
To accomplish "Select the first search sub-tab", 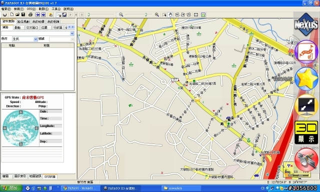I will 6,27.
